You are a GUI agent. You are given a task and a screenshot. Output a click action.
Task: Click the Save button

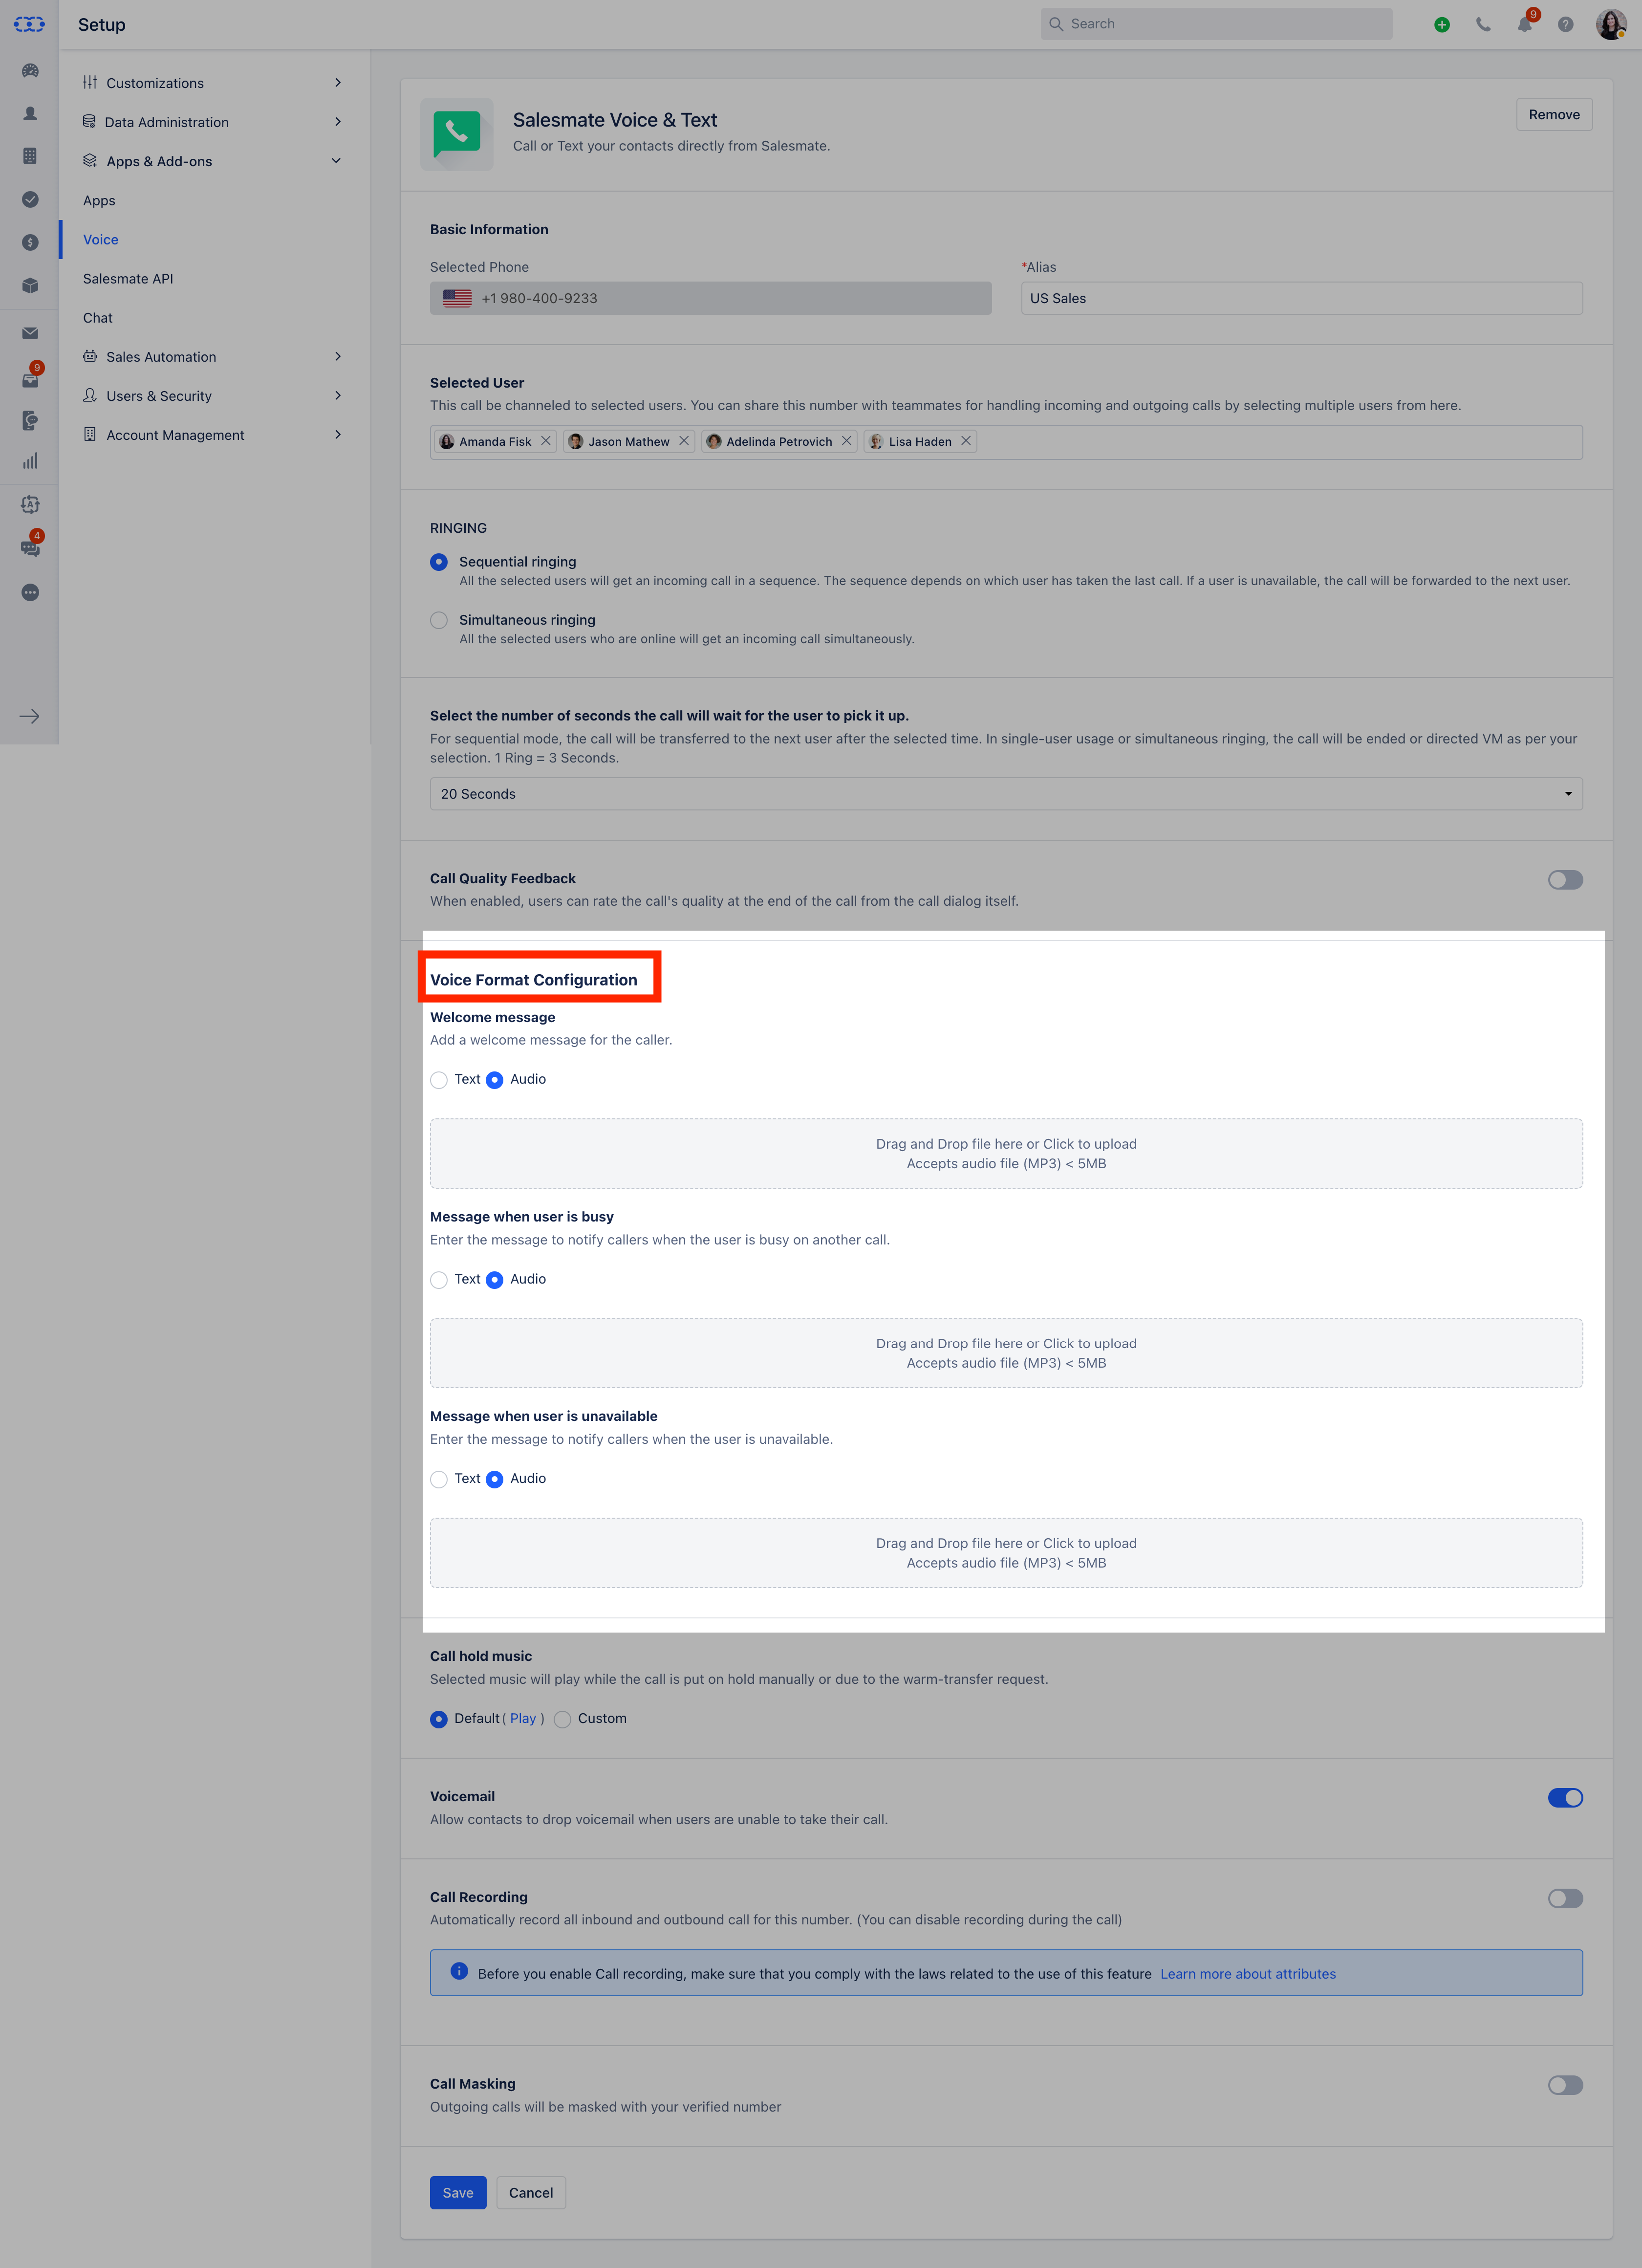[x=458, y=2193]
